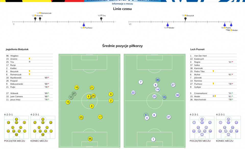
Task: Click the '62 Moder goal timeline marker
Action: 167,25
